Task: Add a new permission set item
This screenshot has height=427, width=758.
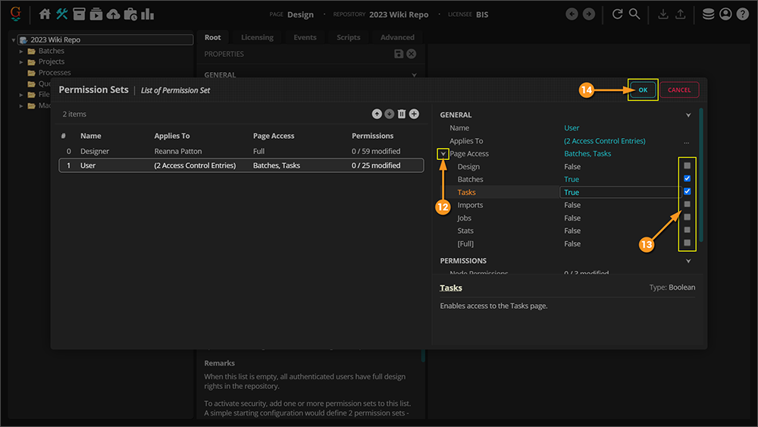Action: [414, 114]
